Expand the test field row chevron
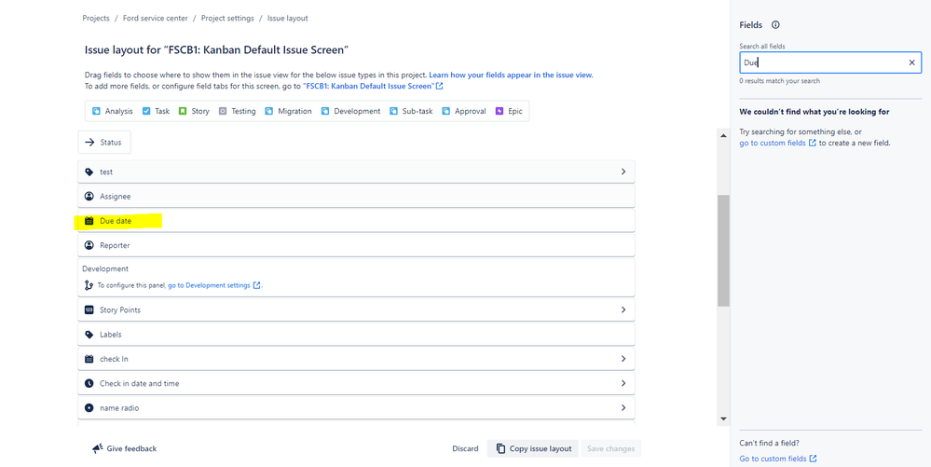This screenshot has height=467, width=931. pyautogui.click(x=623, y=172)
